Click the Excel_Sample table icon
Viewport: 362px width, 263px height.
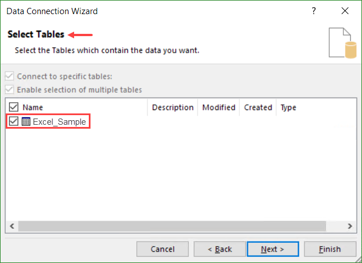(x=26, y=121)
